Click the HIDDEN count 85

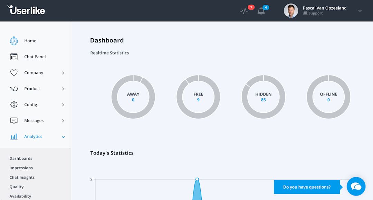(263, 100)
